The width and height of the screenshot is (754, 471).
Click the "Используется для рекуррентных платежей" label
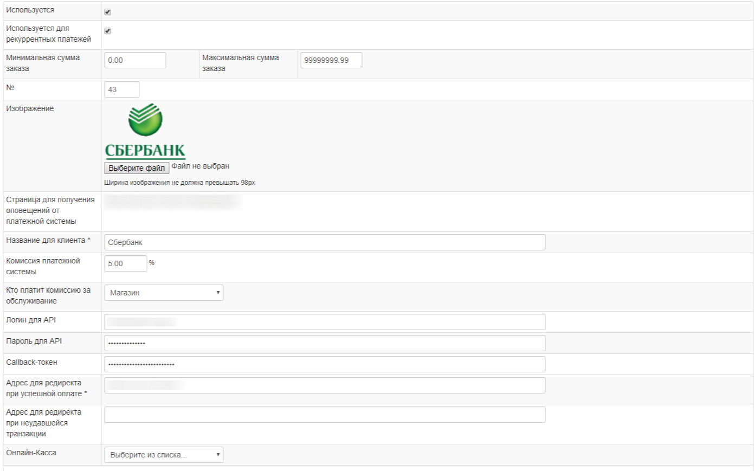pos(48,34)
